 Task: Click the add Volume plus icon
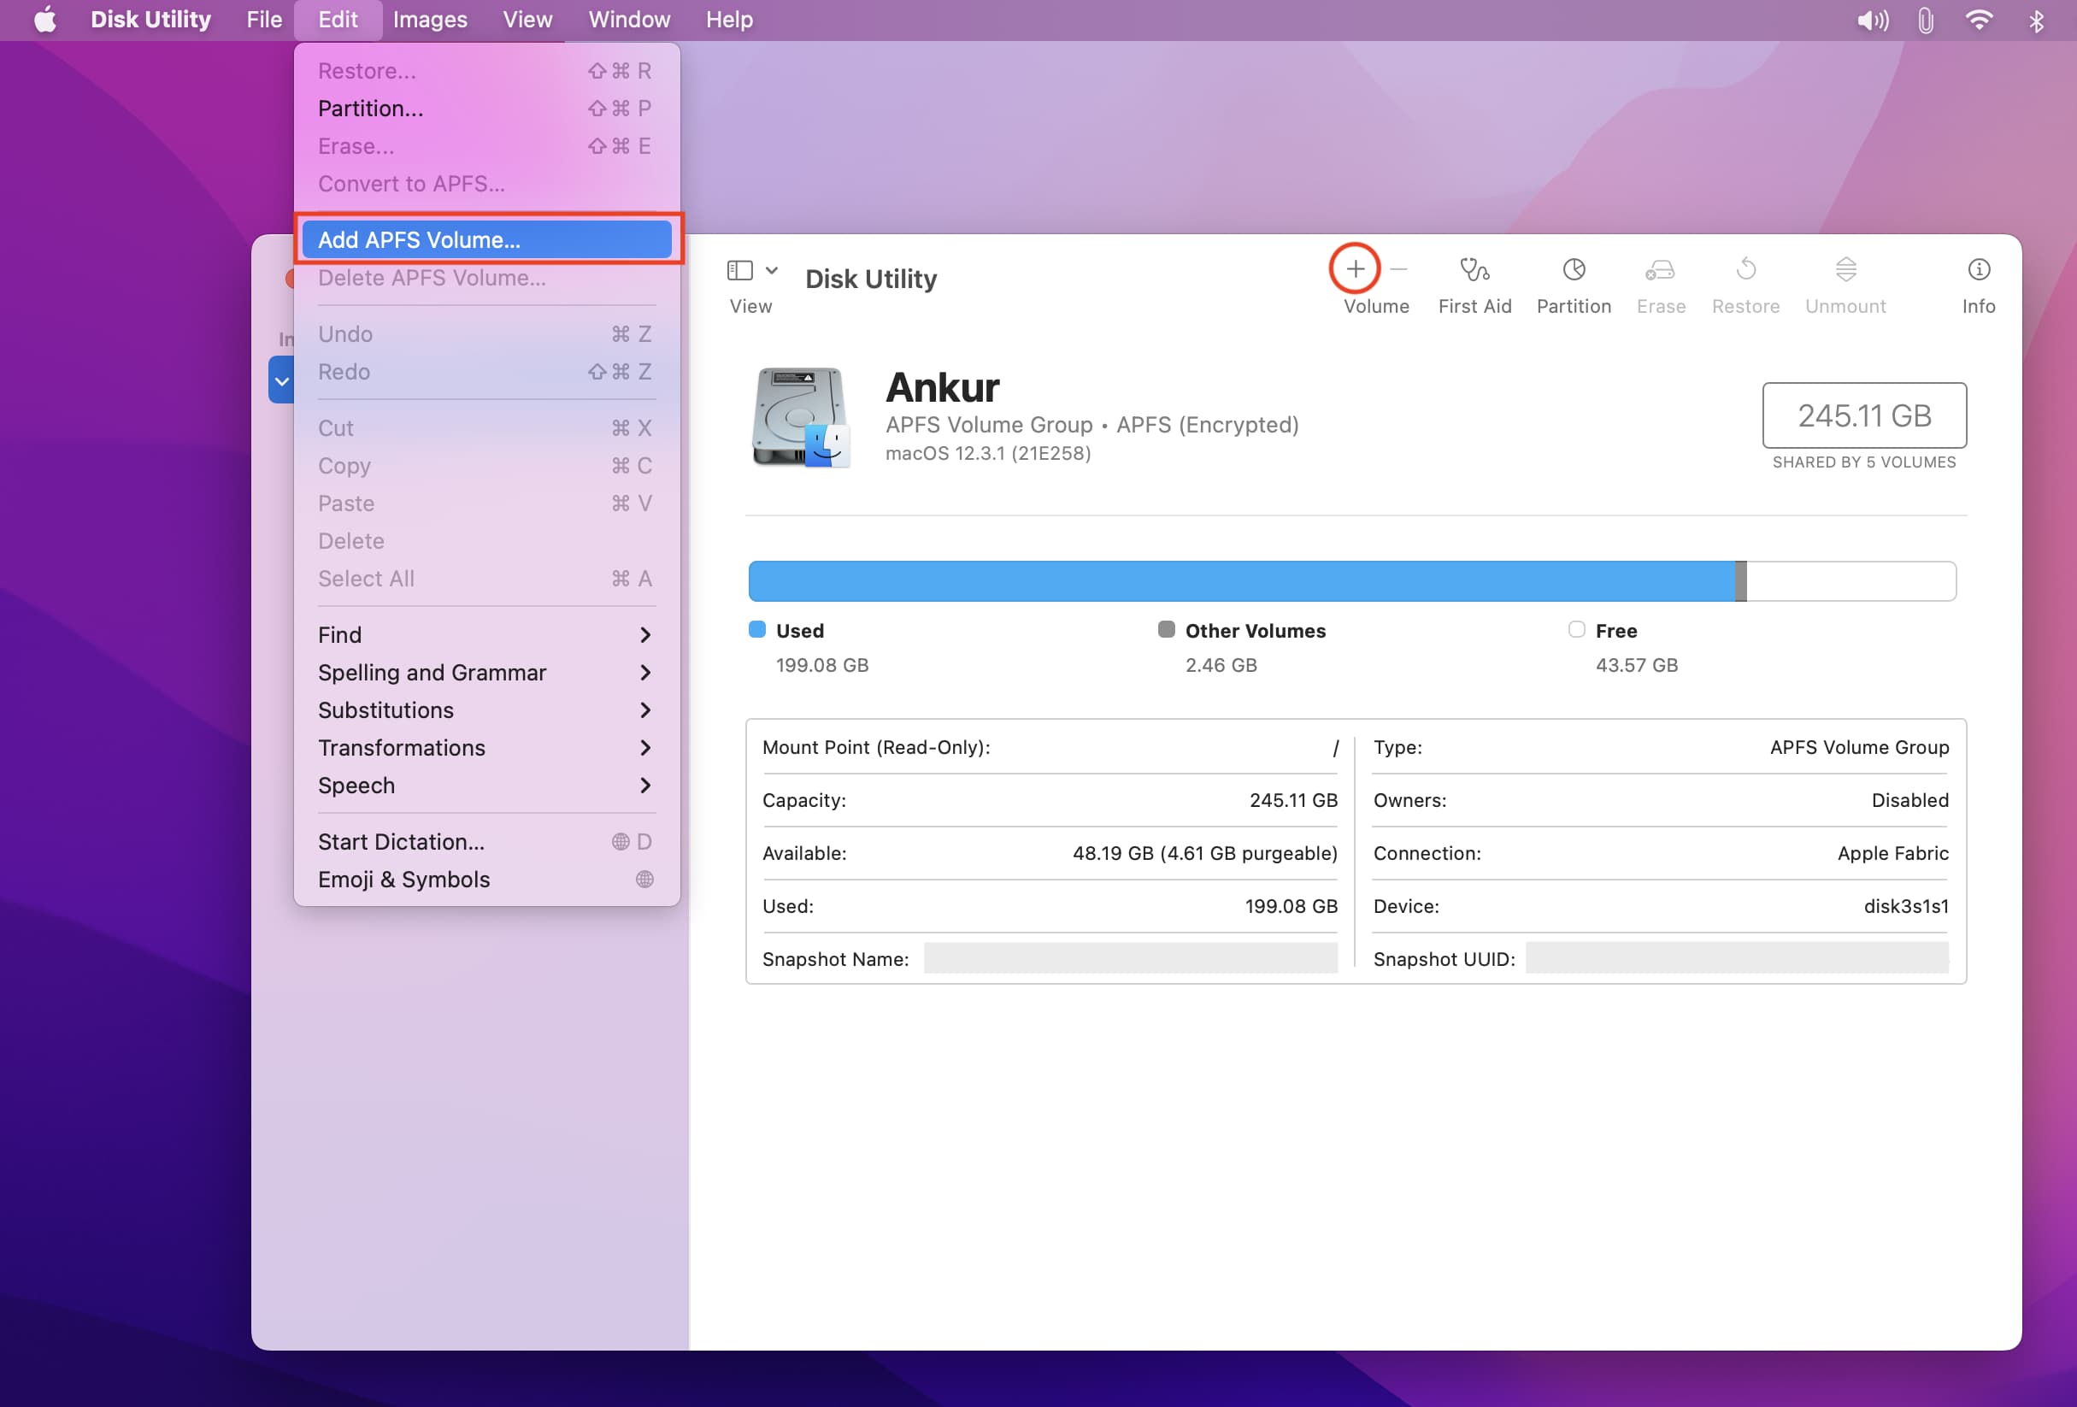point(1355,269)
